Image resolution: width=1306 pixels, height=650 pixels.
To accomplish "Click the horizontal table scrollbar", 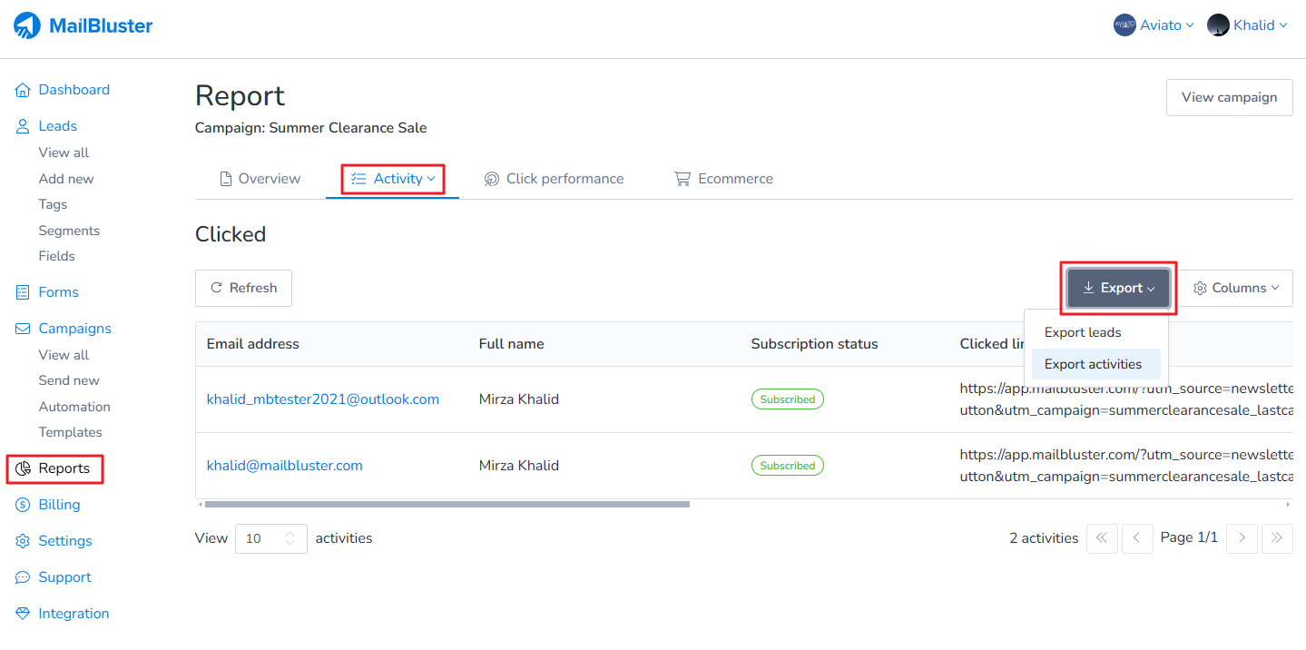I will tap(447, 504).
